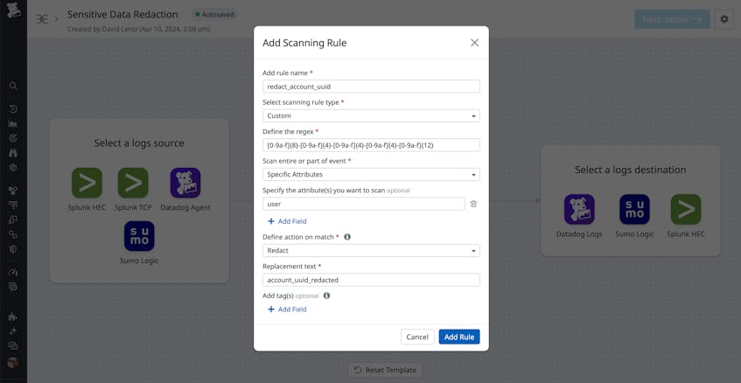
Task: Open the settings gear in top right
Action: click(x=724, y=19)
